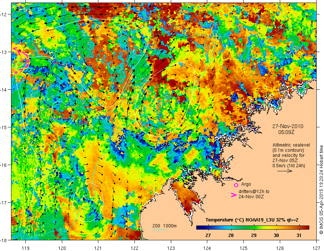324x251 pixels.
Task: Click the latitude axis label '-17'
Action: click(x=4, y=203)
